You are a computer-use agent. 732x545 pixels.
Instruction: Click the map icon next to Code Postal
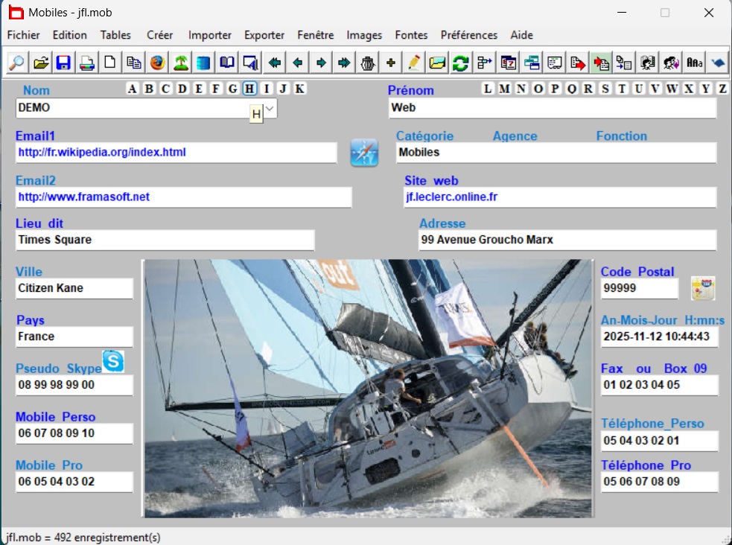coord(702,288)
